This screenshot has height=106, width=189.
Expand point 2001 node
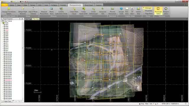pos(3,25)
